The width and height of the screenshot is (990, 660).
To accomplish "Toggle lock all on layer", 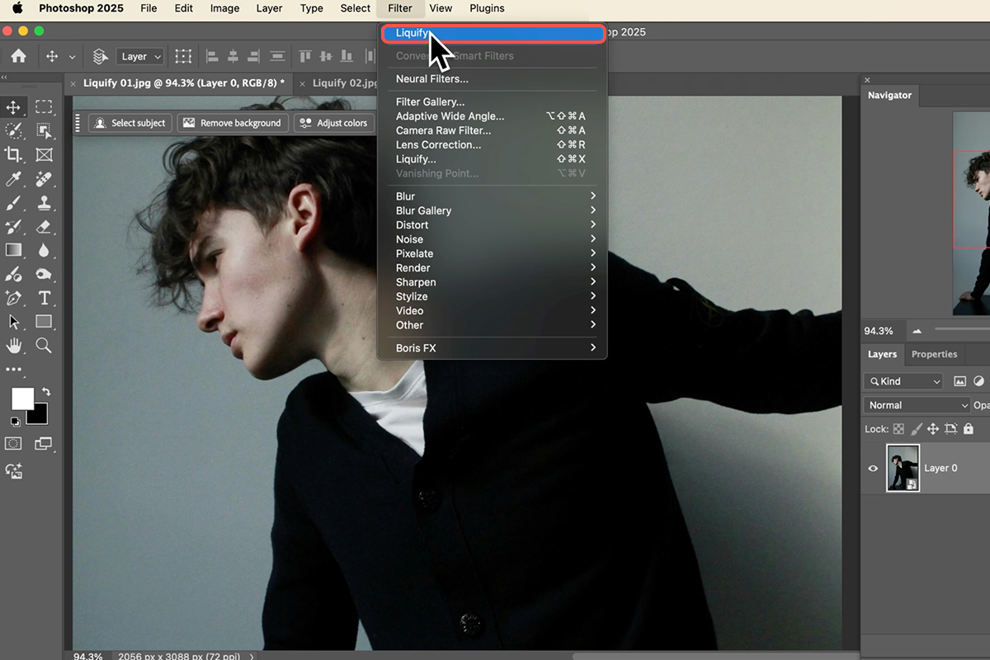I will 969,429.
